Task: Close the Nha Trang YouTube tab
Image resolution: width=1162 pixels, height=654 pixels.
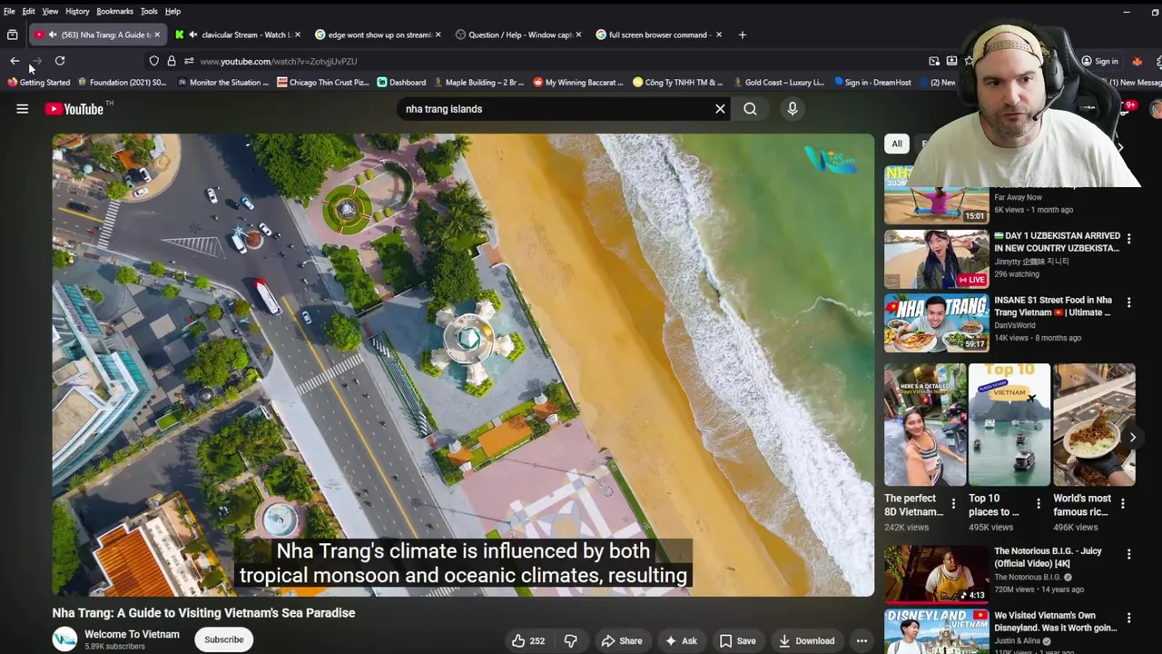Action: tap(157, 35)
